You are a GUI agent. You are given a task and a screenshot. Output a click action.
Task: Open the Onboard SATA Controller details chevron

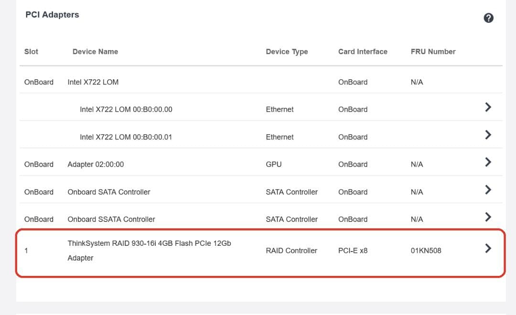[x=488, y=189]
